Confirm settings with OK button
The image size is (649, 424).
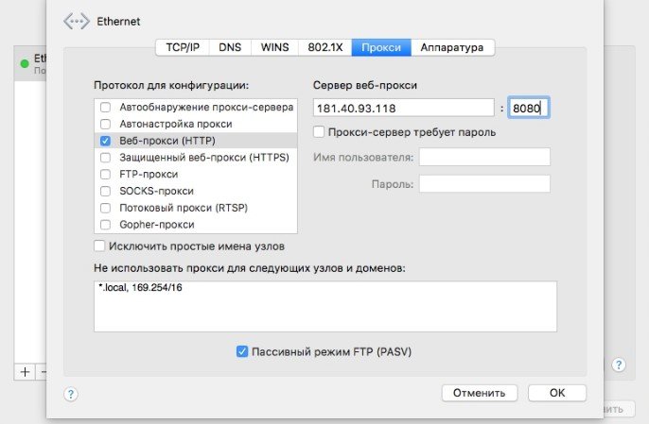tap(557, 393)
